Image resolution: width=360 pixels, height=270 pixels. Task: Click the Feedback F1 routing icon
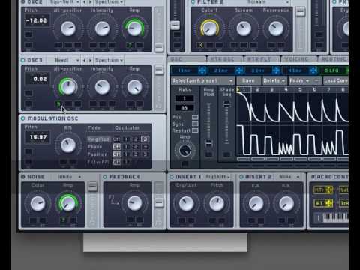click(113, 200)
